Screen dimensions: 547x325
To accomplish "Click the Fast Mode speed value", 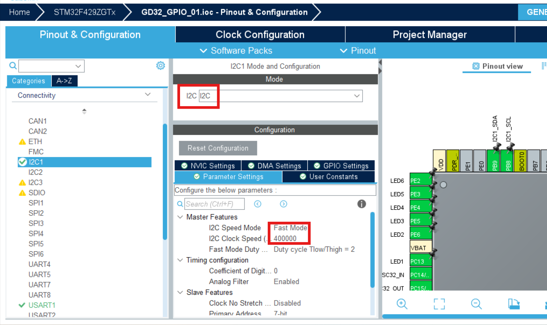I will [290, 228].
